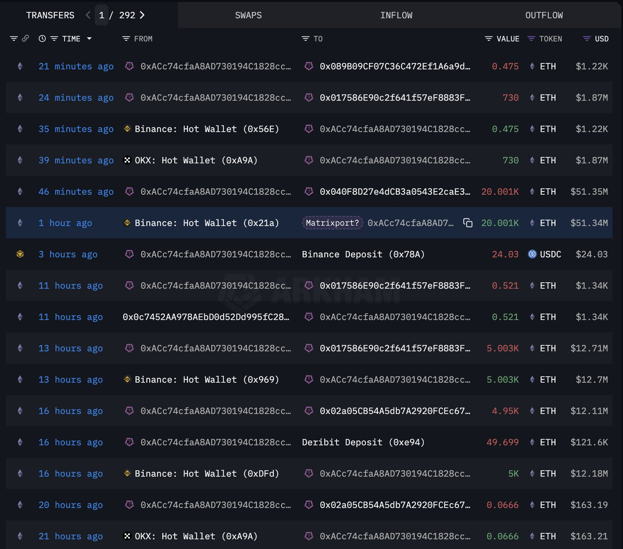Click the Matrixport? label tag
623x549 pixels.
point(332,223)
